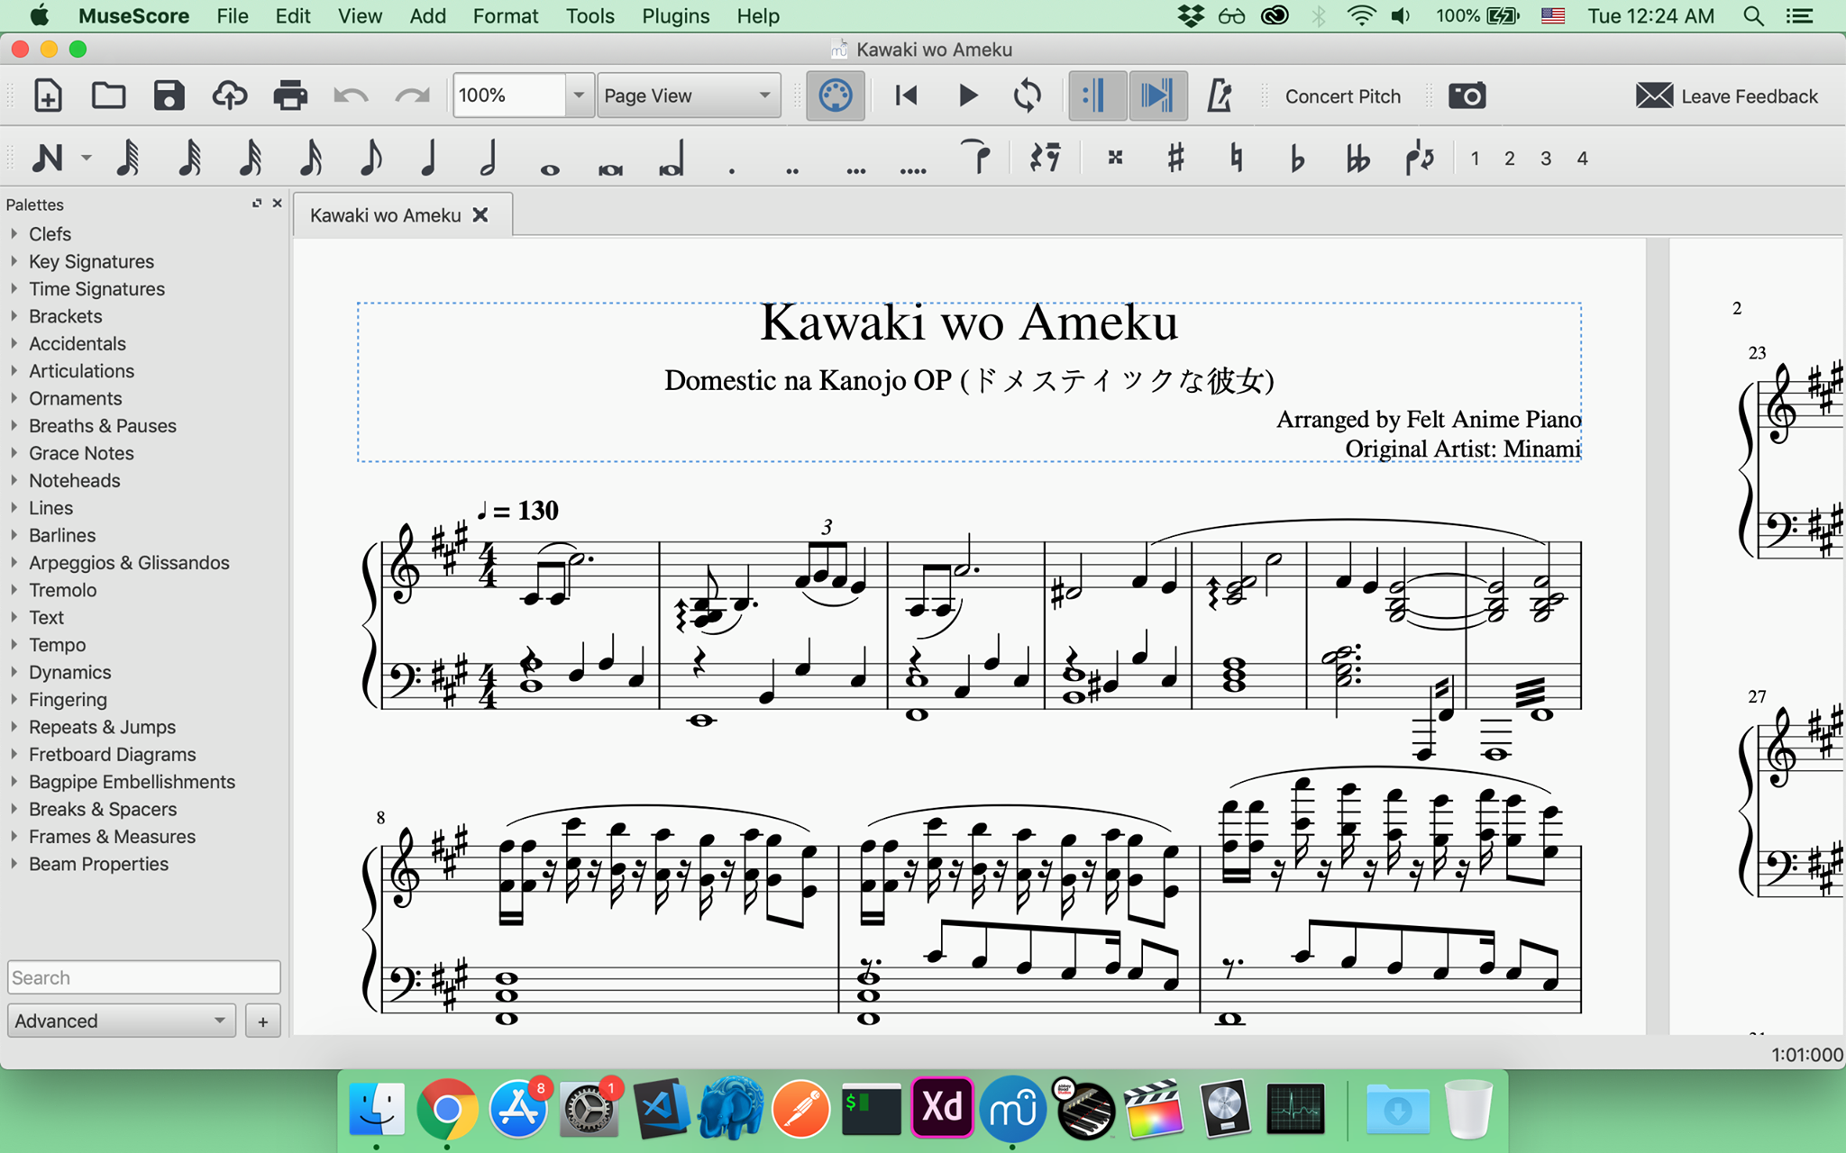Screen dimensions: 1846x1153
Task: Toggle loop playback
Action: pos(1028,95)
